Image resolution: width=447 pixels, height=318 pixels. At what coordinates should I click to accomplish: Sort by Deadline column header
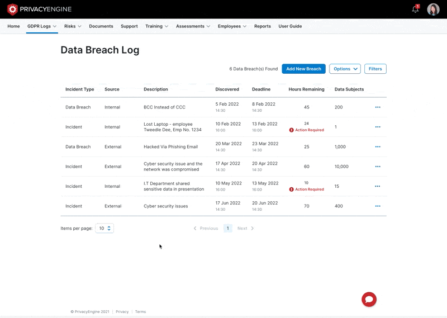click(x=261, y=89)
